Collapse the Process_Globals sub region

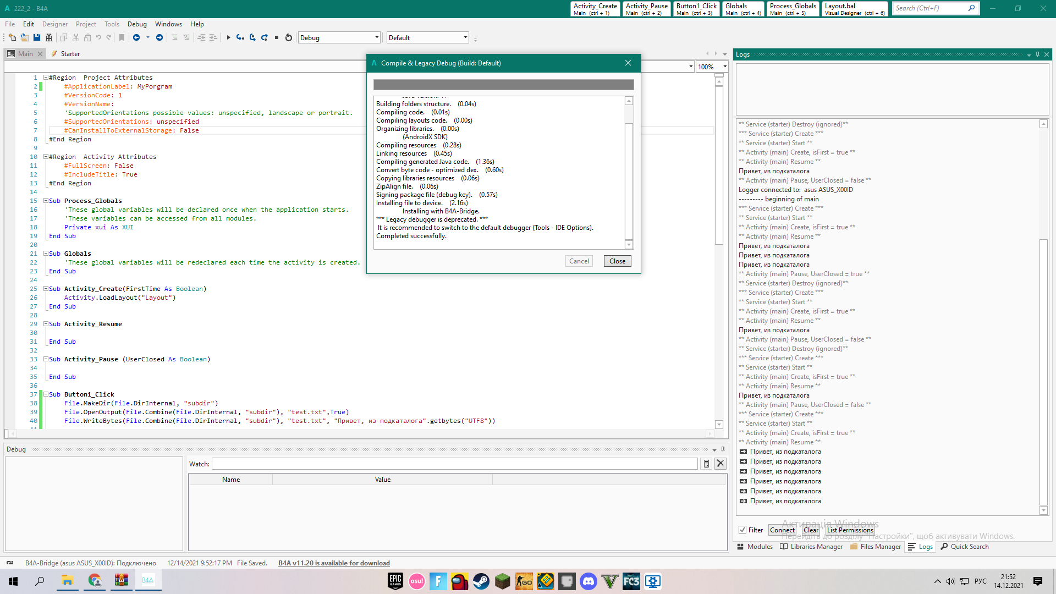pyautogui.click(x=46, y=201)
